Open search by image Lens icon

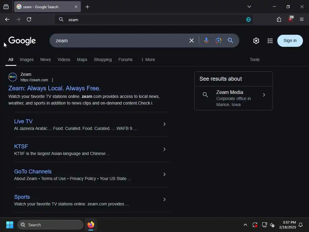coord(218,40)
